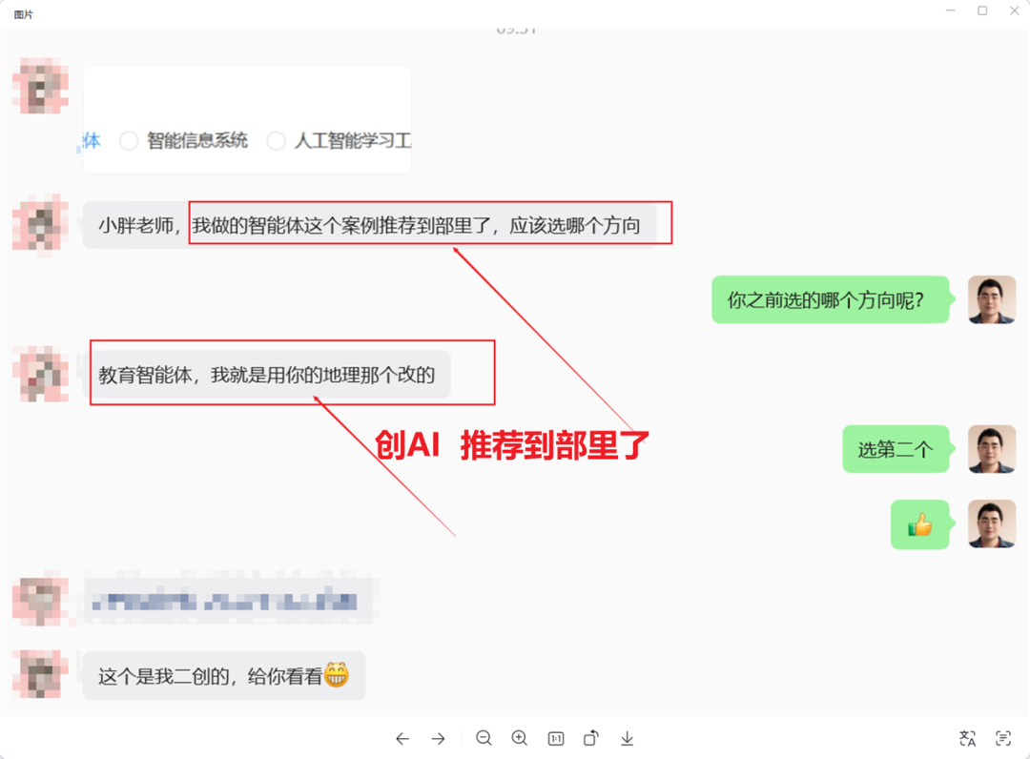Close the image viewer window
The height and width of the screenshot is (759, 1030).
1014,10
